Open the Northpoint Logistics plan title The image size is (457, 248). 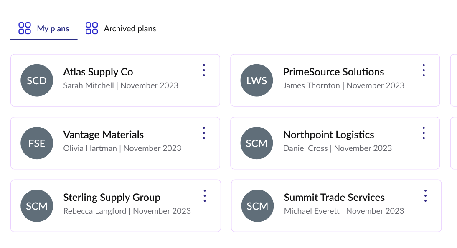[x=328, y=135]
